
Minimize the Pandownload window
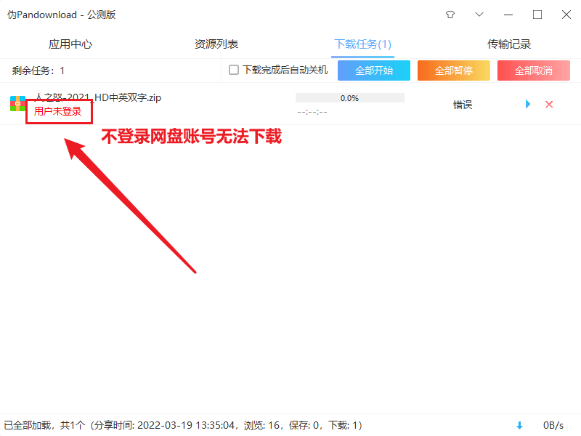tap(508, 15)
